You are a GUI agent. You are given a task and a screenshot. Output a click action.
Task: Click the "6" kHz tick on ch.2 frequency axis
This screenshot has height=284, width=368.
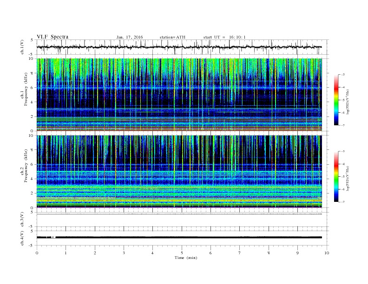coord(32,164)
